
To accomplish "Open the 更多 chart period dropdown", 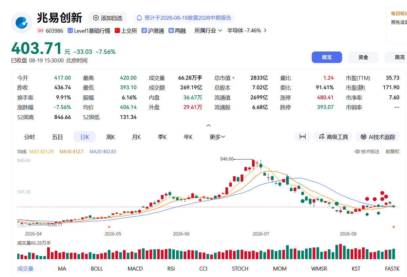I will [217, 137].
